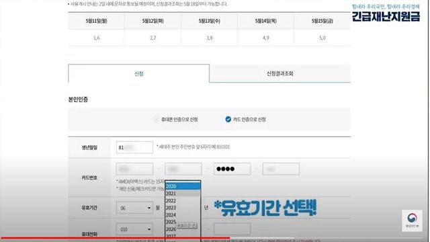
Task: Open the 신청결과조회 tab
Action: click(280, 73)
